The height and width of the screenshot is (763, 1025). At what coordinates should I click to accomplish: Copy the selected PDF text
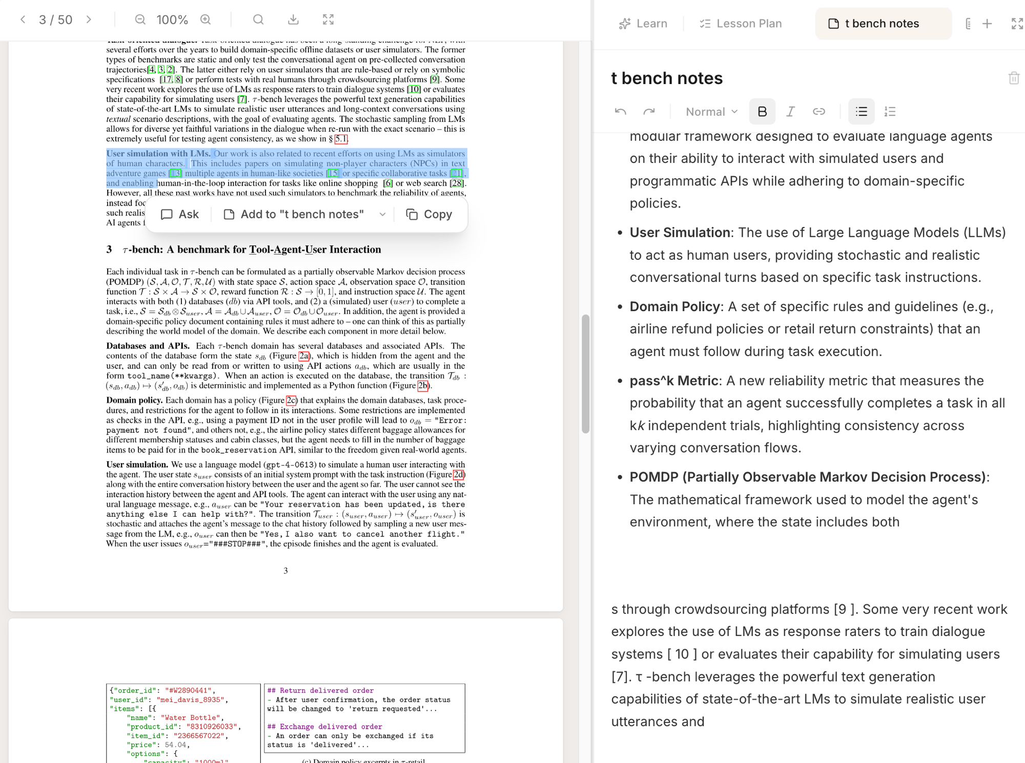[429, 214]
